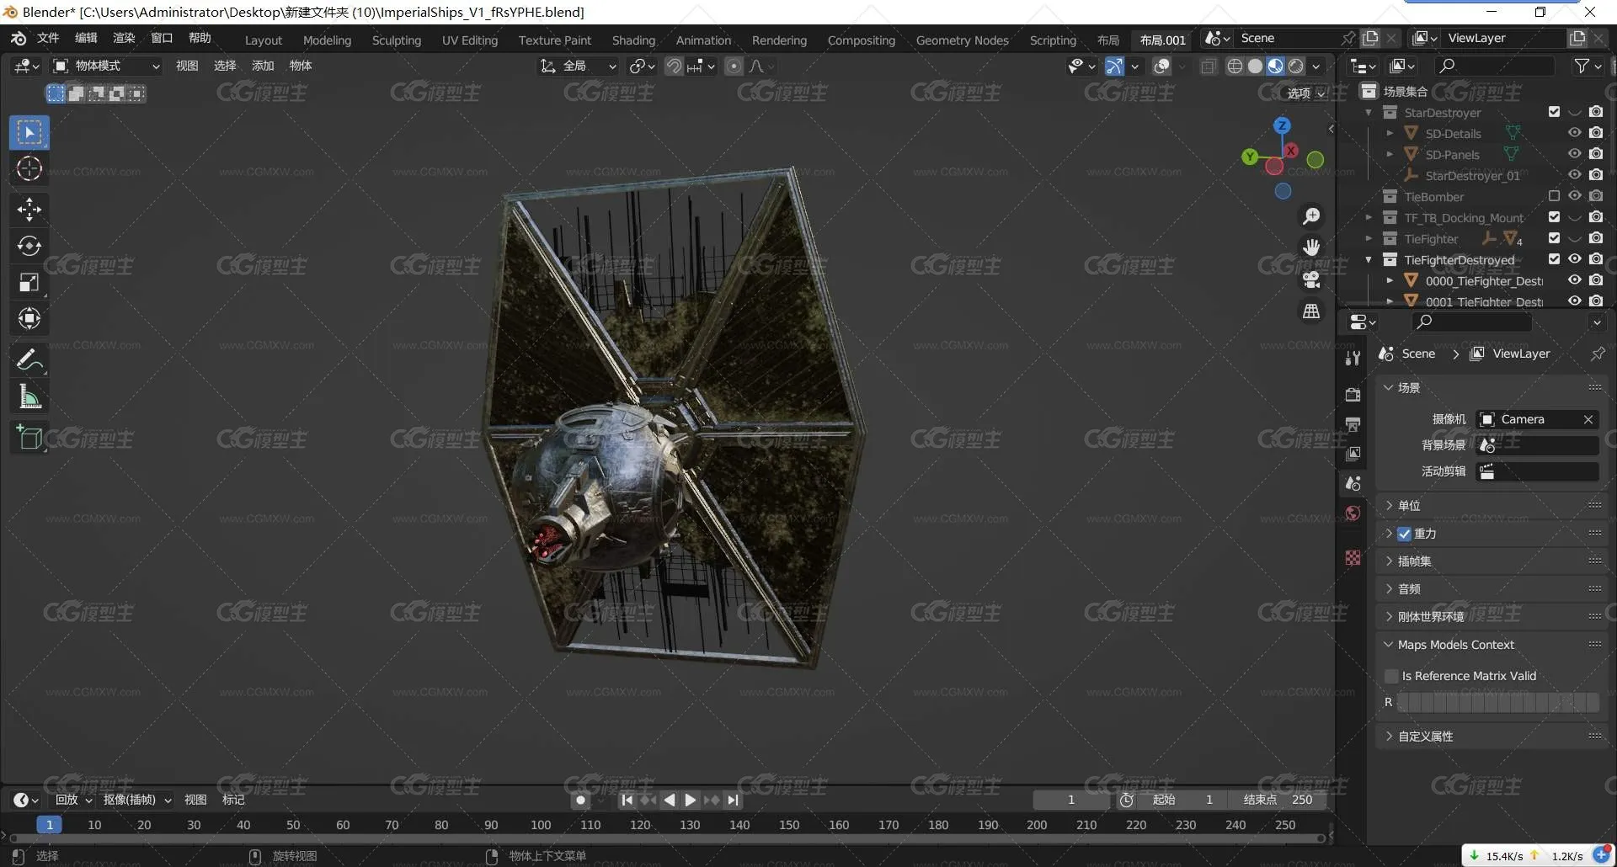Switch to solid viewport shading
Viewport: 1617px width, 867px height.
point(1255,66)
